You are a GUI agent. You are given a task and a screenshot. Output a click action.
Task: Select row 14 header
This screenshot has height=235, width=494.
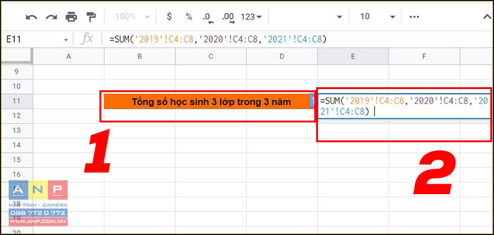pos(17,145)
